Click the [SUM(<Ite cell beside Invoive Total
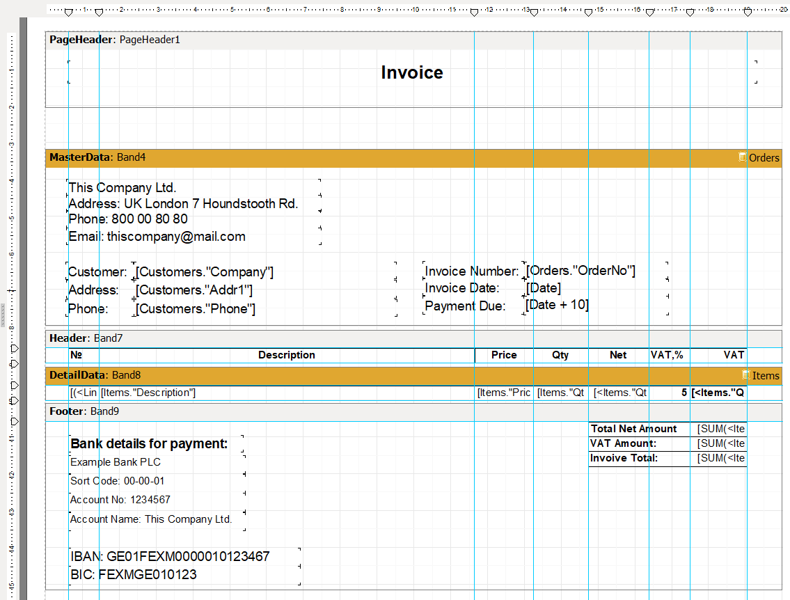 pyautogui.click(x=718, y=459)
